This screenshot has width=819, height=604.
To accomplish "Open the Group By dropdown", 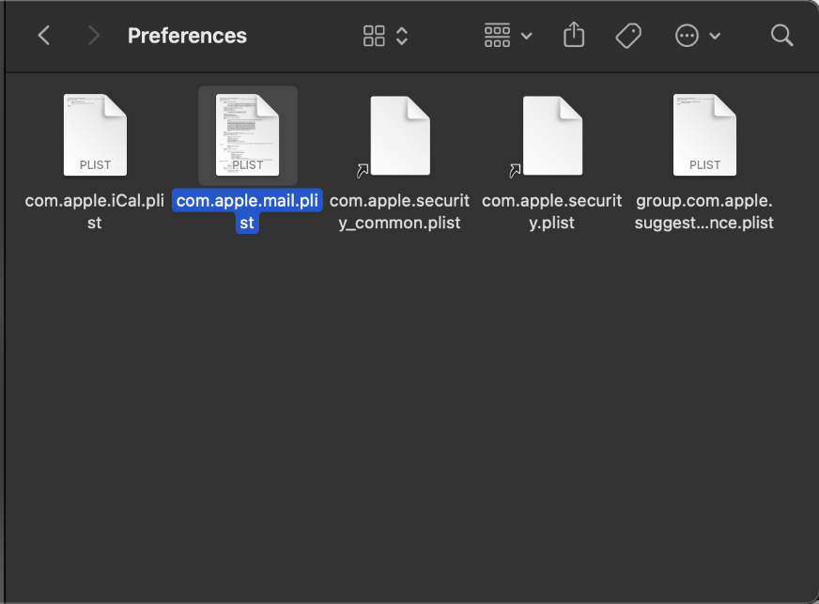I will click(508, 36).
